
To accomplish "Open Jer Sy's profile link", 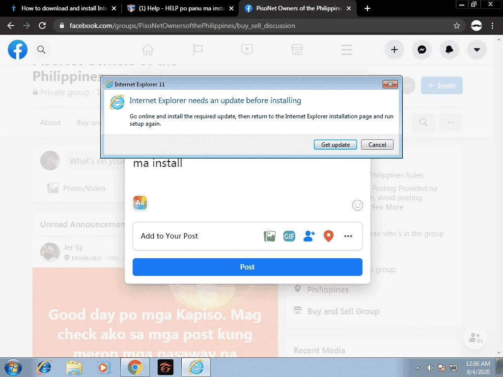I will coord(73,247).
